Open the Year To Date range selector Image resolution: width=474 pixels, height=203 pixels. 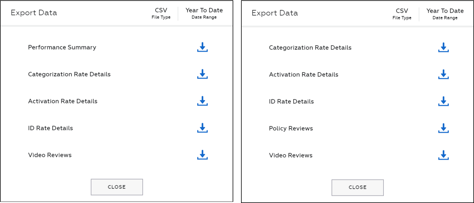[x=204, y=13]
